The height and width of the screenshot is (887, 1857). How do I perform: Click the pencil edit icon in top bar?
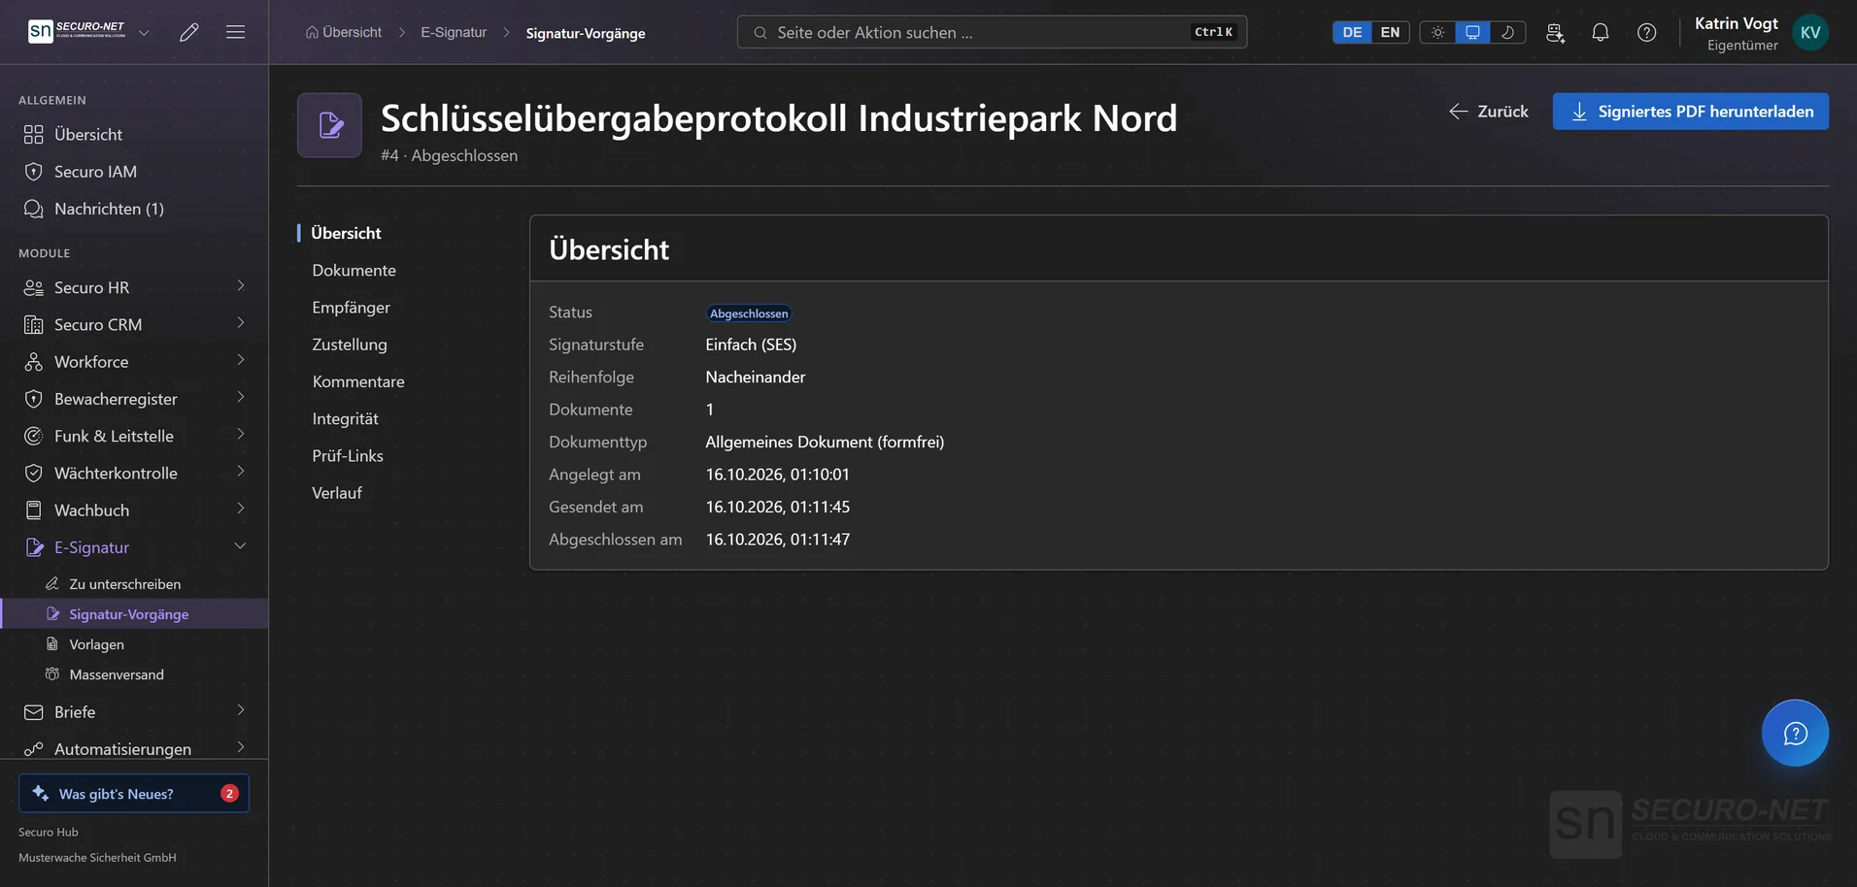[189, 32]
